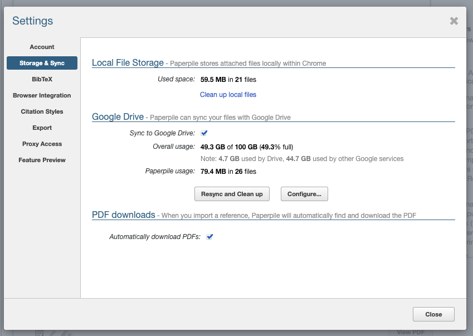Click the 79.4 MB in 26 files value
This screenshot has height=336, width=473.
[228, 171]
